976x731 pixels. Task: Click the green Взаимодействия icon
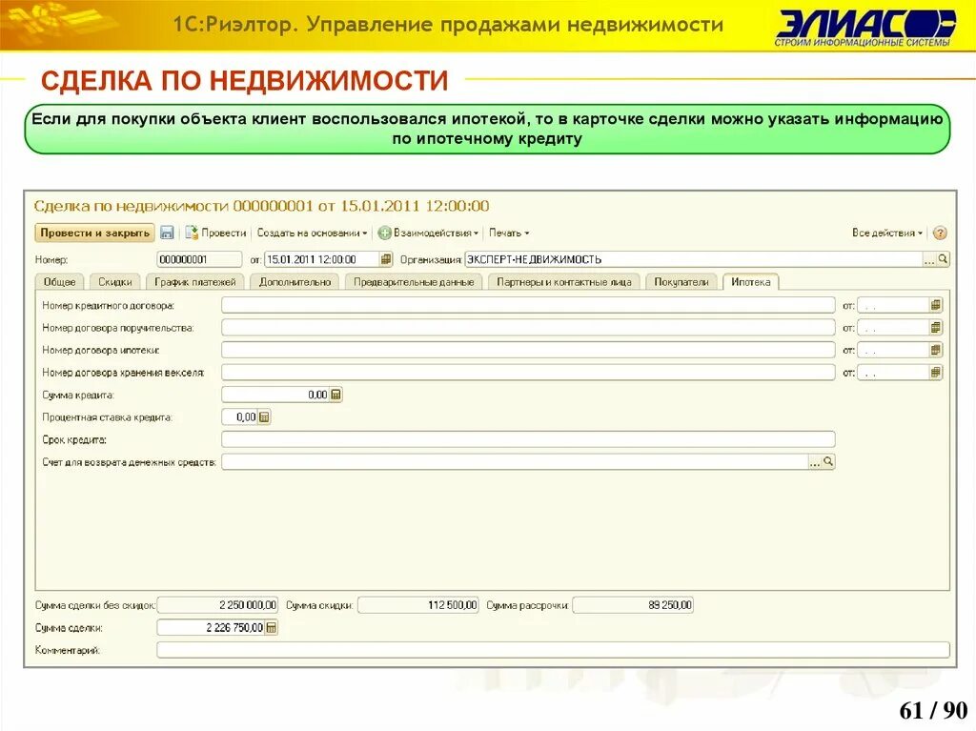[x=385, y=233]
